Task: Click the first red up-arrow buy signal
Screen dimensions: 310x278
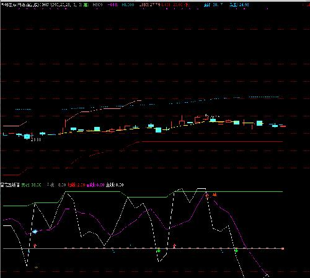Action: 35,245
